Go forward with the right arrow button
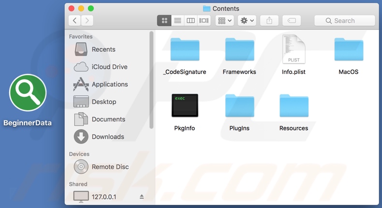Image resolution: width=382 pixels, height=208 pixels. tap(87, 20)
